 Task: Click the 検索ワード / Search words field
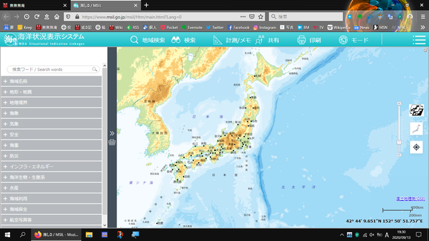pos(53,70)
